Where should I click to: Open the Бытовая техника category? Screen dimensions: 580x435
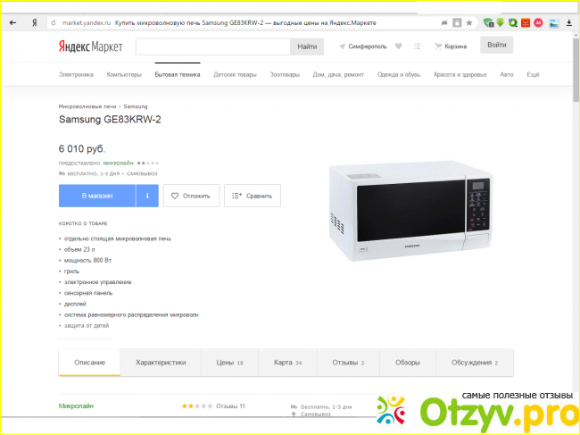point(178,74)
